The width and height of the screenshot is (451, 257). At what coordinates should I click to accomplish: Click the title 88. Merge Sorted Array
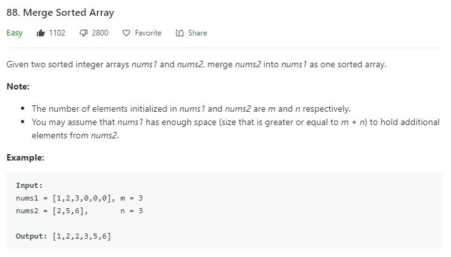click(x=60, y=13)
